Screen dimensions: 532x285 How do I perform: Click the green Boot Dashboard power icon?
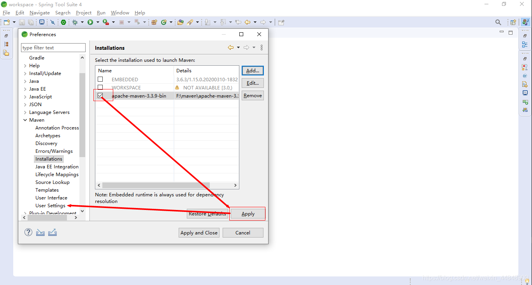[x=63, y=22]
